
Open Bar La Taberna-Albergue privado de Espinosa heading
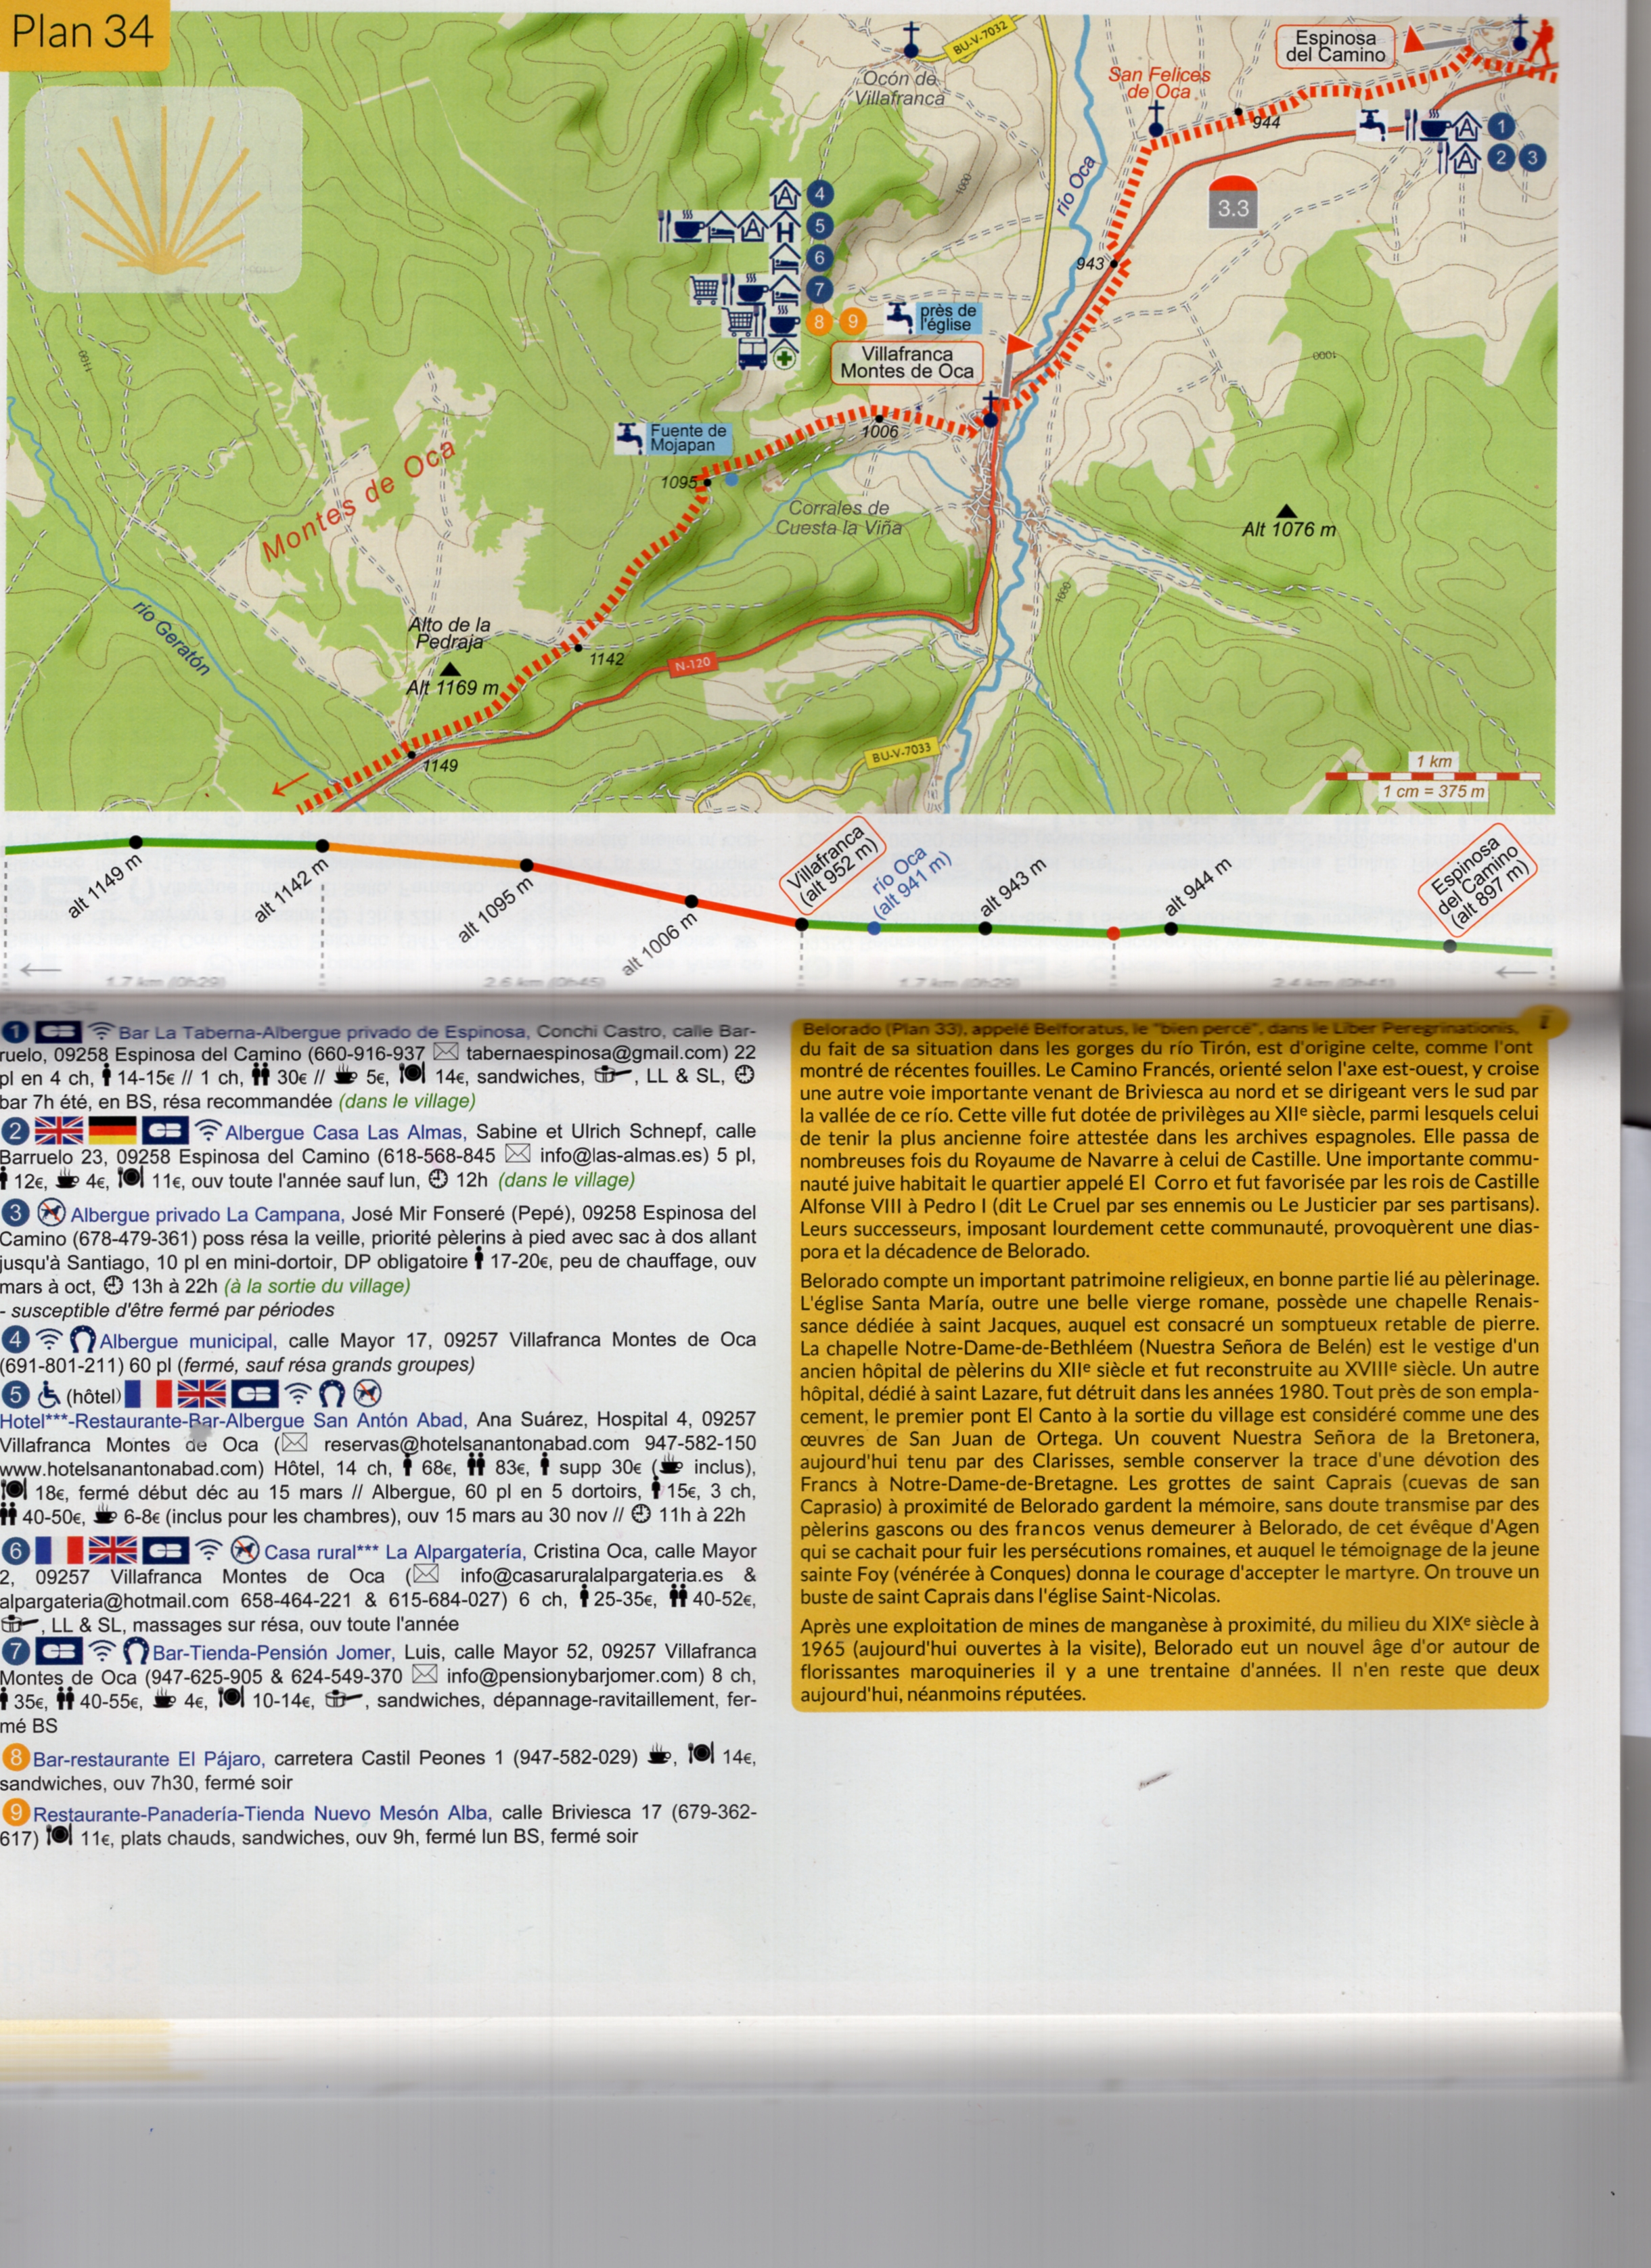(322, 1032)
